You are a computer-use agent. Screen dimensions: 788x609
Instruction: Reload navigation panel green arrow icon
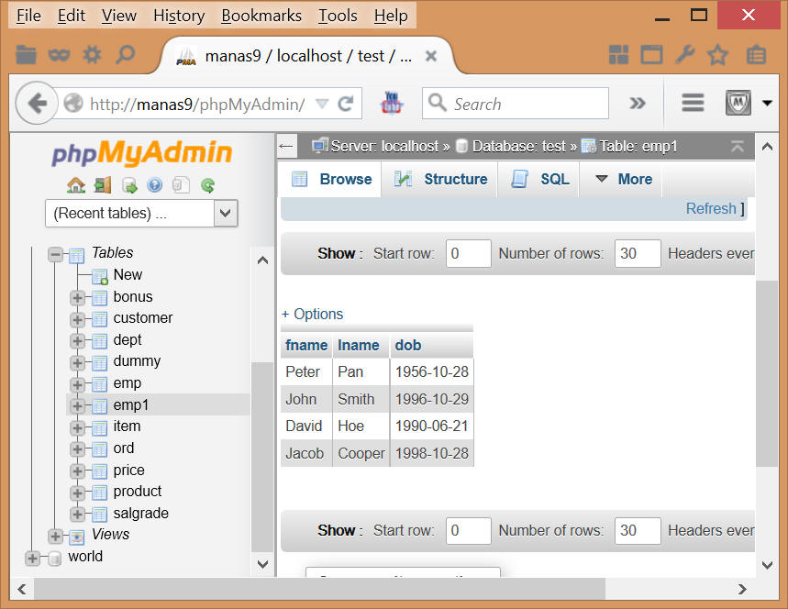pos(208,185)
